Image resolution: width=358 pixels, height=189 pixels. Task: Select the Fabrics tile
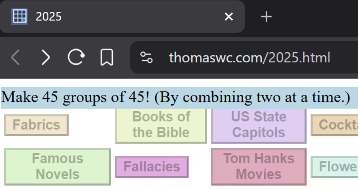point(36,125)
